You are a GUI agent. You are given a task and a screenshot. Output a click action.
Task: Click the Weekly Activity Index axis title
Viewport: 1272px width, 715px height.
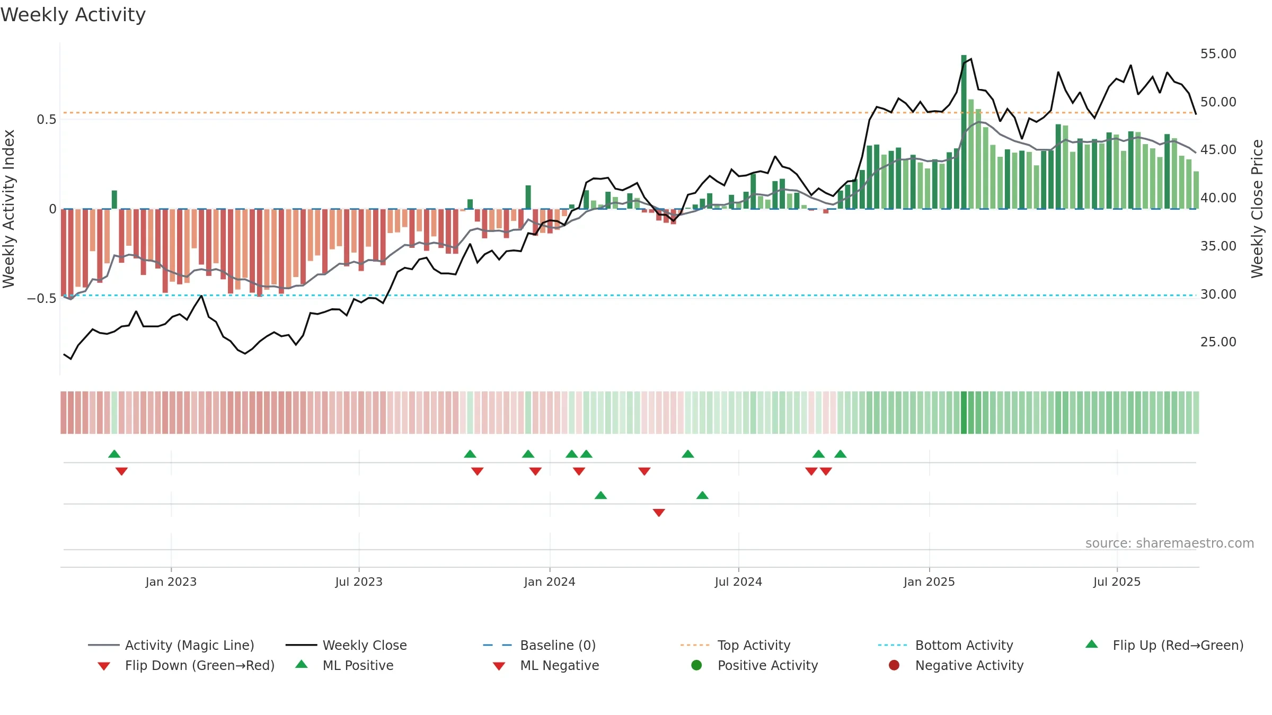[9, 209]
